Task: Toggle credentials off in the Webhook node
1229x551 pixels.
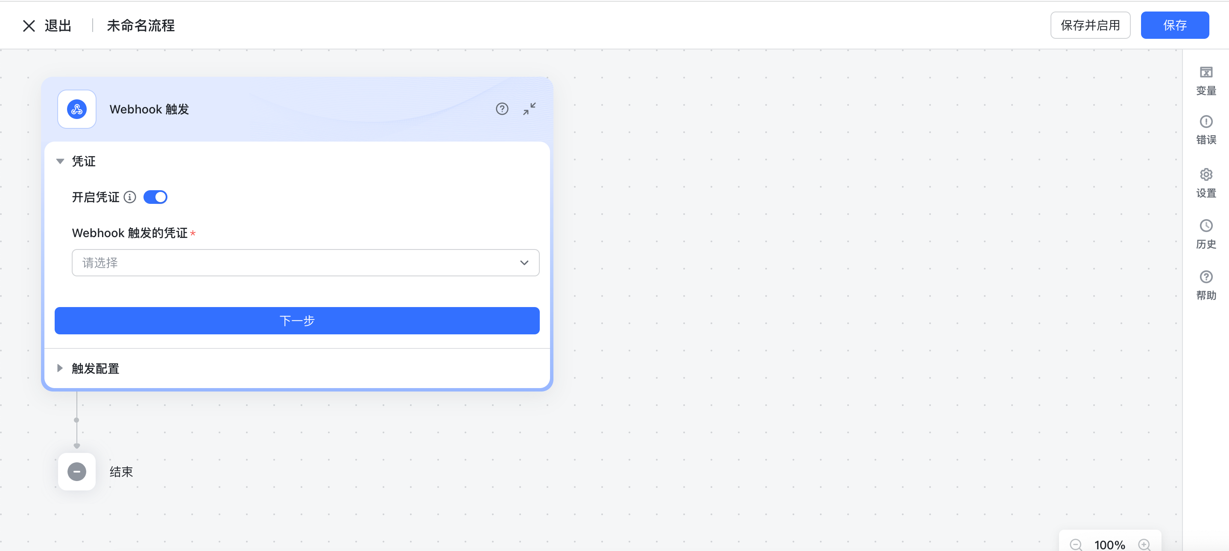Action: (x=155, y=197)
